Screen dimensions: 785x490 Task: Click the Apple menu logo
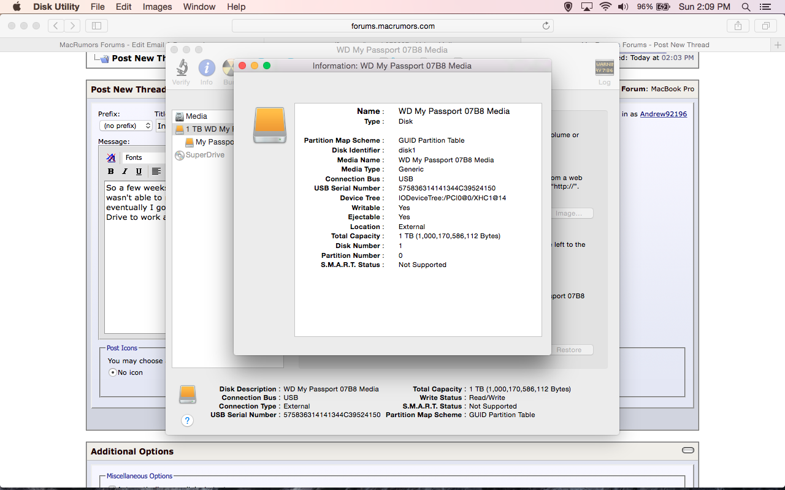click(x=17, y=7)
